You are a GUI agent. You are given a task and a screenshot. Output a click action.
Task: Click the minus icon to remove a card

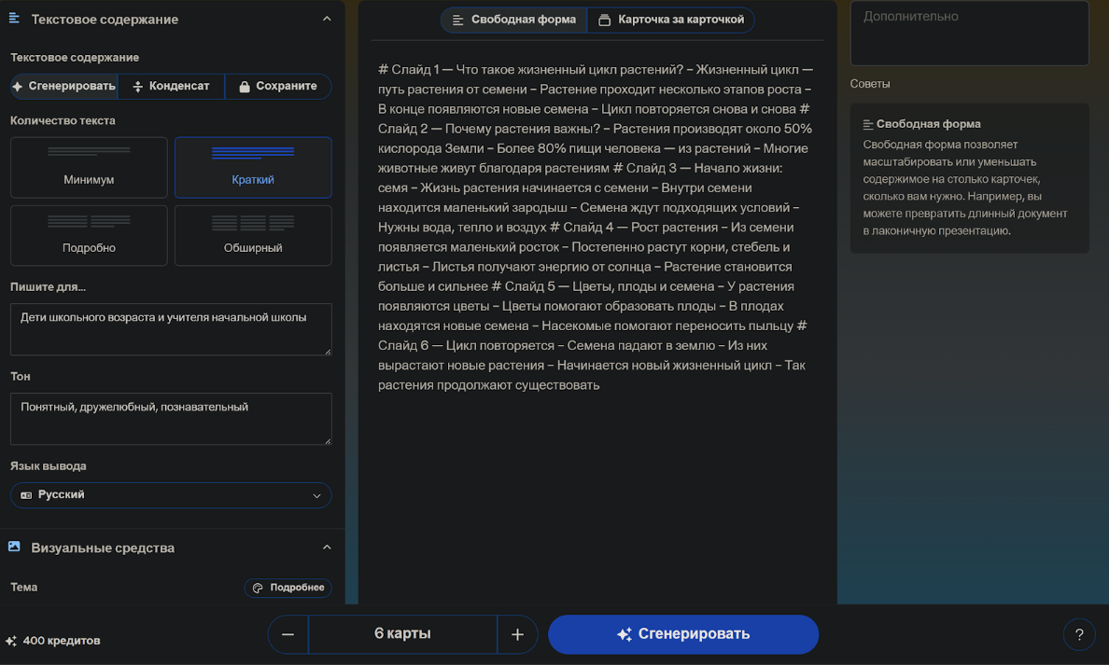pos(288,634)
